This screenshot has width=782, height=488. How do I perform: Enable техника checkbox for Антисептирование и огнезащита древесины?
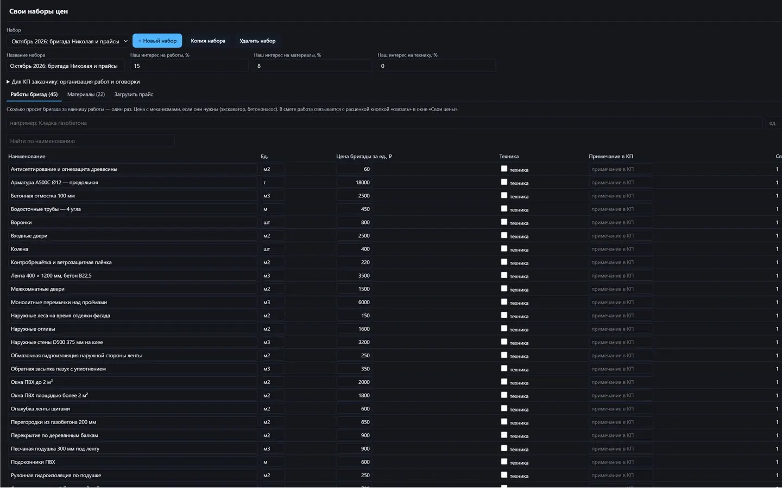pyautogui.click(x=504, y=169)
